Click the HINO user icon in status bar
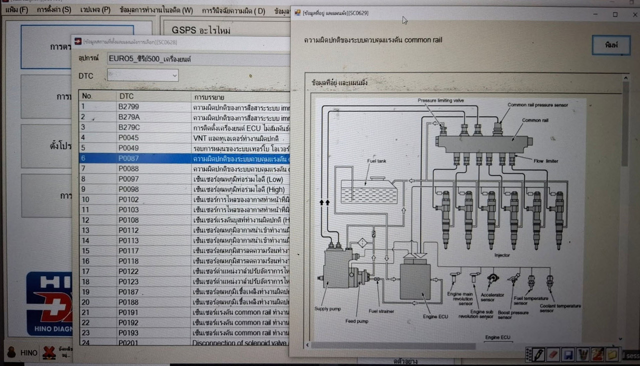The image size is (640, 366). click(x=11, y=352)
